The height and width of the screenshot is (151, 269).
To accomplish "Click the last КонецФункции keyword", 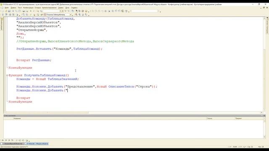I will 20,102.
